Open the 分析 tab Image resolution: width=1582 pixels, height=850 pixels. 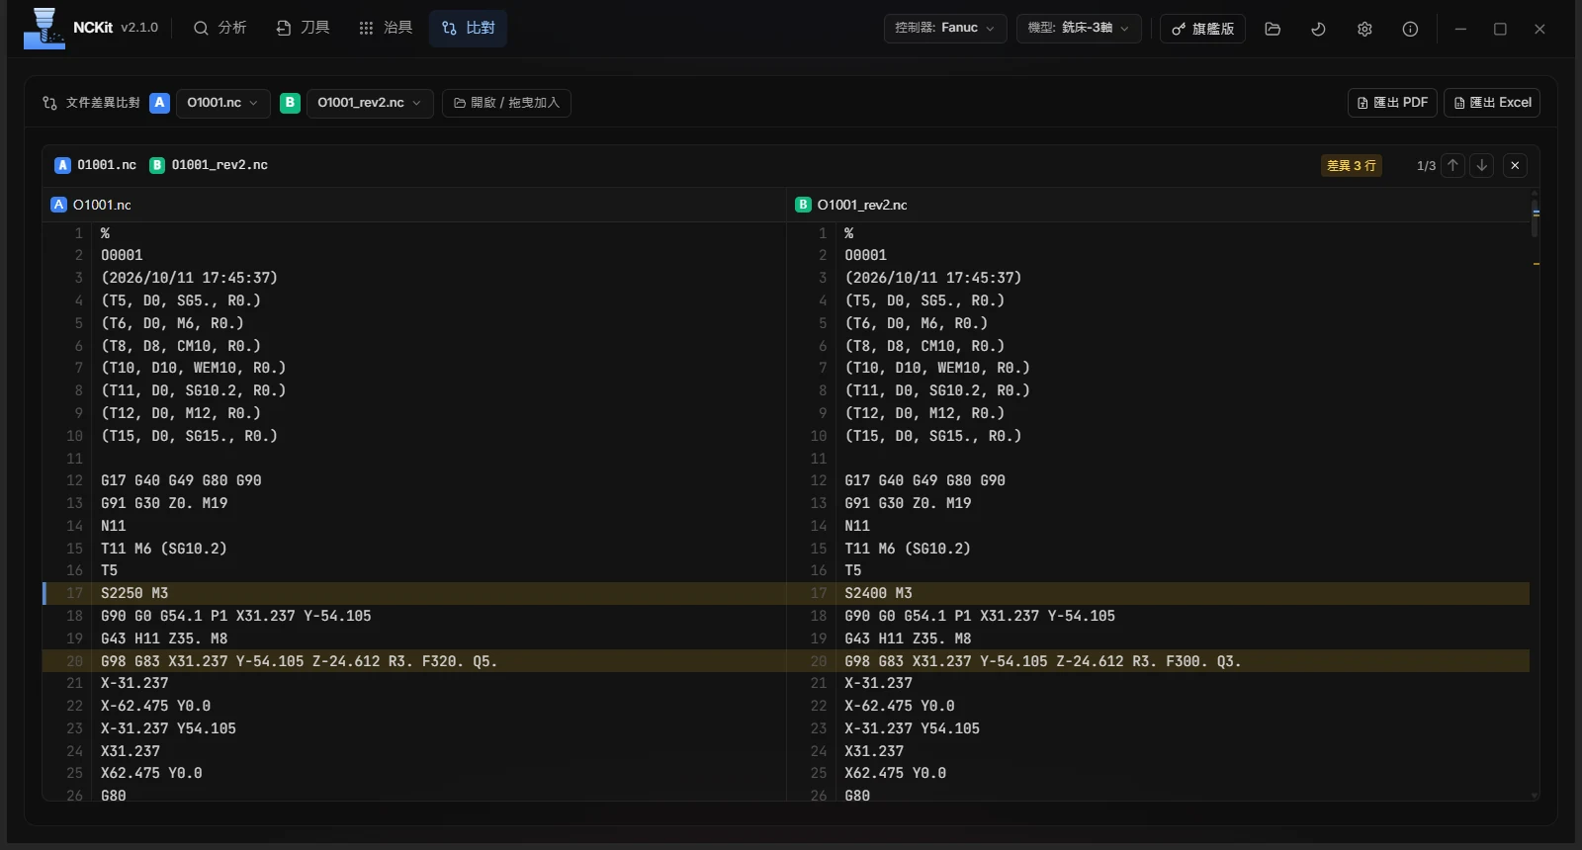(x=220, y=28)
